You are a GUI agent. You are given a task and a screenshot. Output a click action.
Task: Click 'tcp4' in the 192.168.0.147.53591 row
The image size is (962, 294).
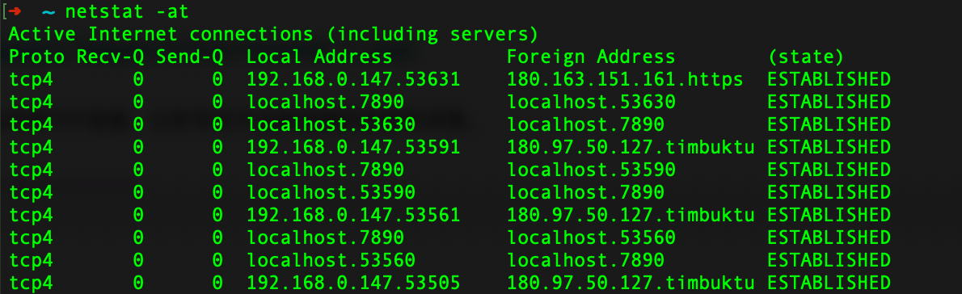click(x=31, y=148)
